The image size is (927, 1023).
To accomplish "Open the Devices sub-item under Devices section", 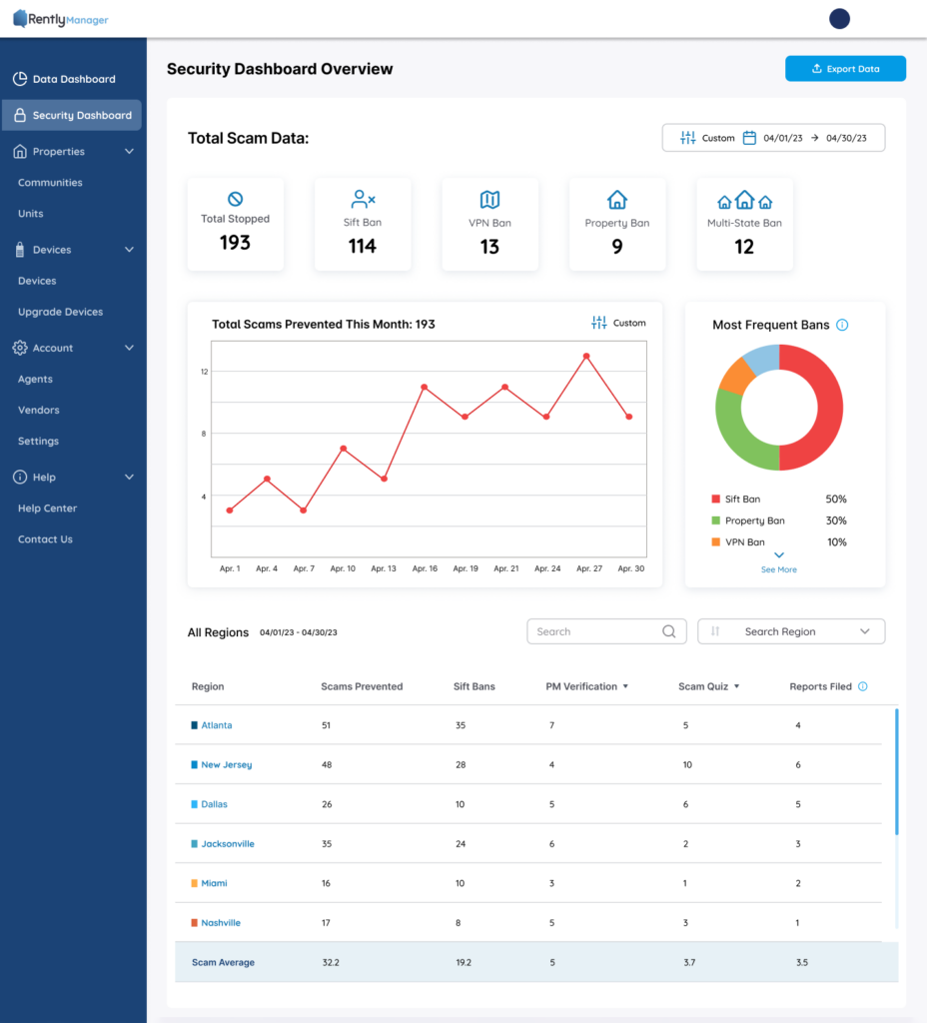I will pos(37,281).
